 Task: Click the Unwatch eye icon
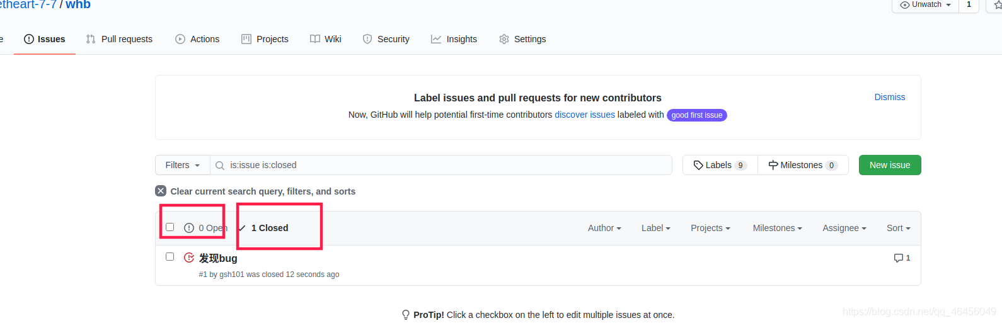pos(904,5)
